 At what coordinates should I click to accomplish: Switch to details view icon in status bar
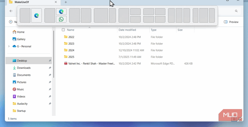pyautogui.click(x=235, y=119)
